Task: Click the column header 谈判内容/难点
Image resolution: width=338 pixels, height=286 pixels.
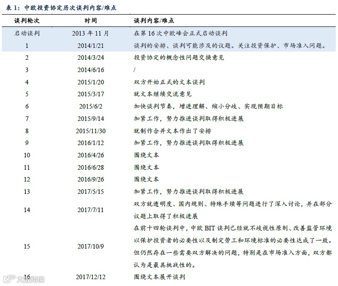Action: tap(154, 21)
